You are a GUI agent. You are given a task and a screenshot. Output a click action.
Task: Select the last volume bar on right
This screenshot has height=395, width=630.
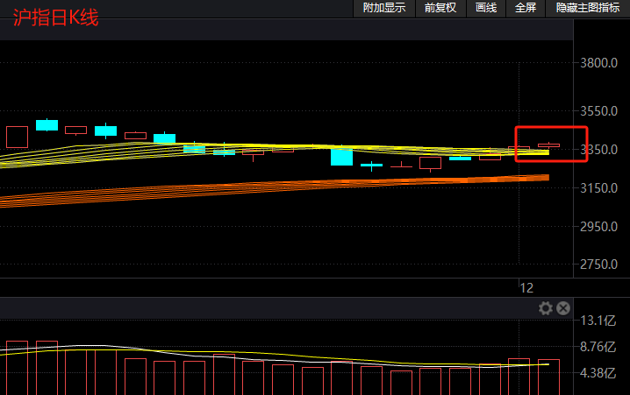[x=549, y=377]
